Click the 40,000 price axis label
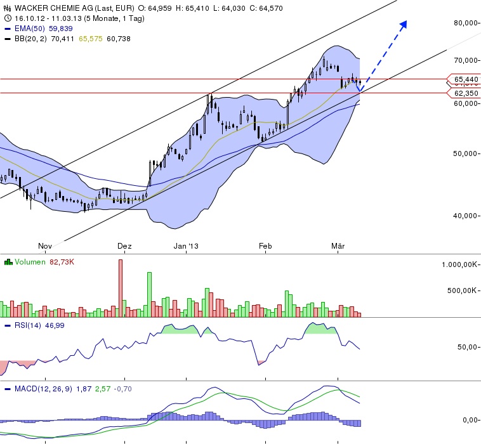Image resolution: width=481 pixels, height=444 pixels. pos(466,216)
